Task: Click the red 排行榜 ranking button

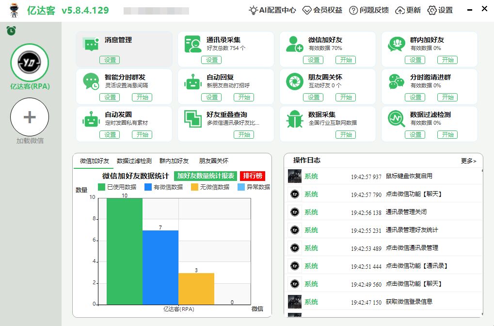Action: [253, 176]
